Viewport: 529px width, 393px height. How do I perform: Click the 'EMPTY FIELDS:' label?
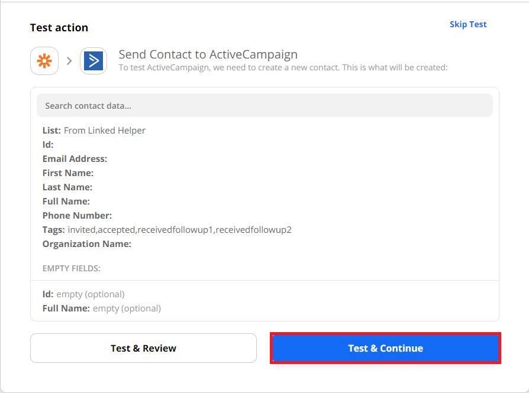click(72, 268)
